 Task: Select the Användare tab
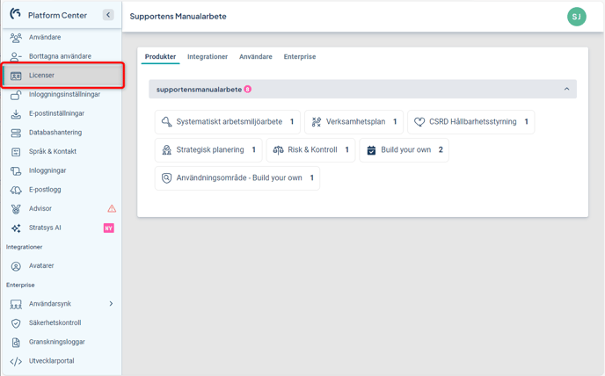[255, 57]
